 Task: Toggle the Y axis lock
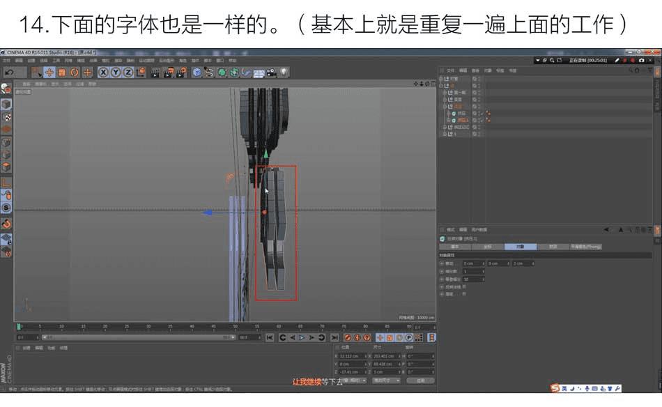(x=116, y=72)
